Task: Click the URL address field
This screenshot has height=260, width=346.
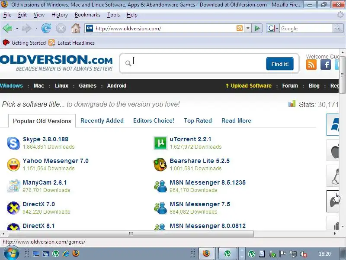Action: click(x=165, y=28)
